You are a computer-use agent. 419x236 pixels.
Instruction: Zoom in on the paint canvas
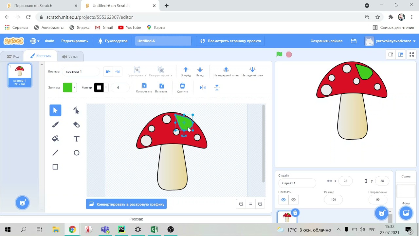[260, 204]
